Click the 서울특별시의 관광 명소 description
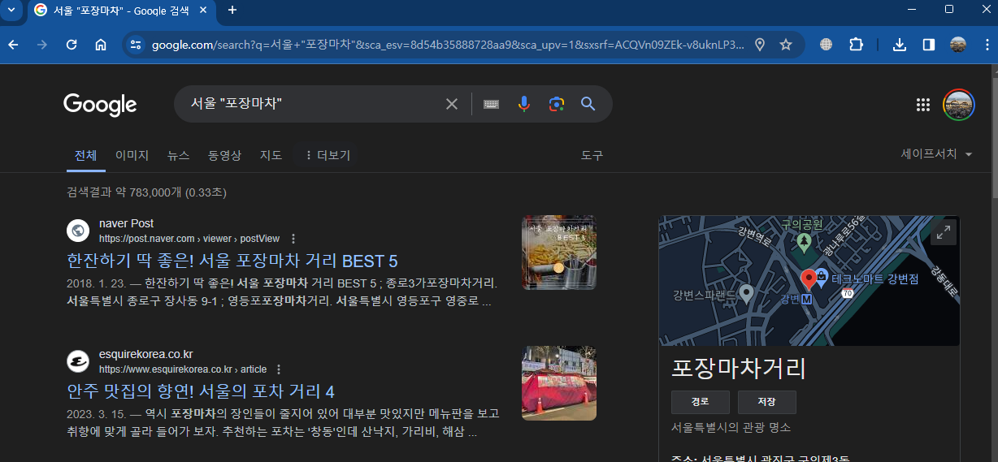 point(731,427)
